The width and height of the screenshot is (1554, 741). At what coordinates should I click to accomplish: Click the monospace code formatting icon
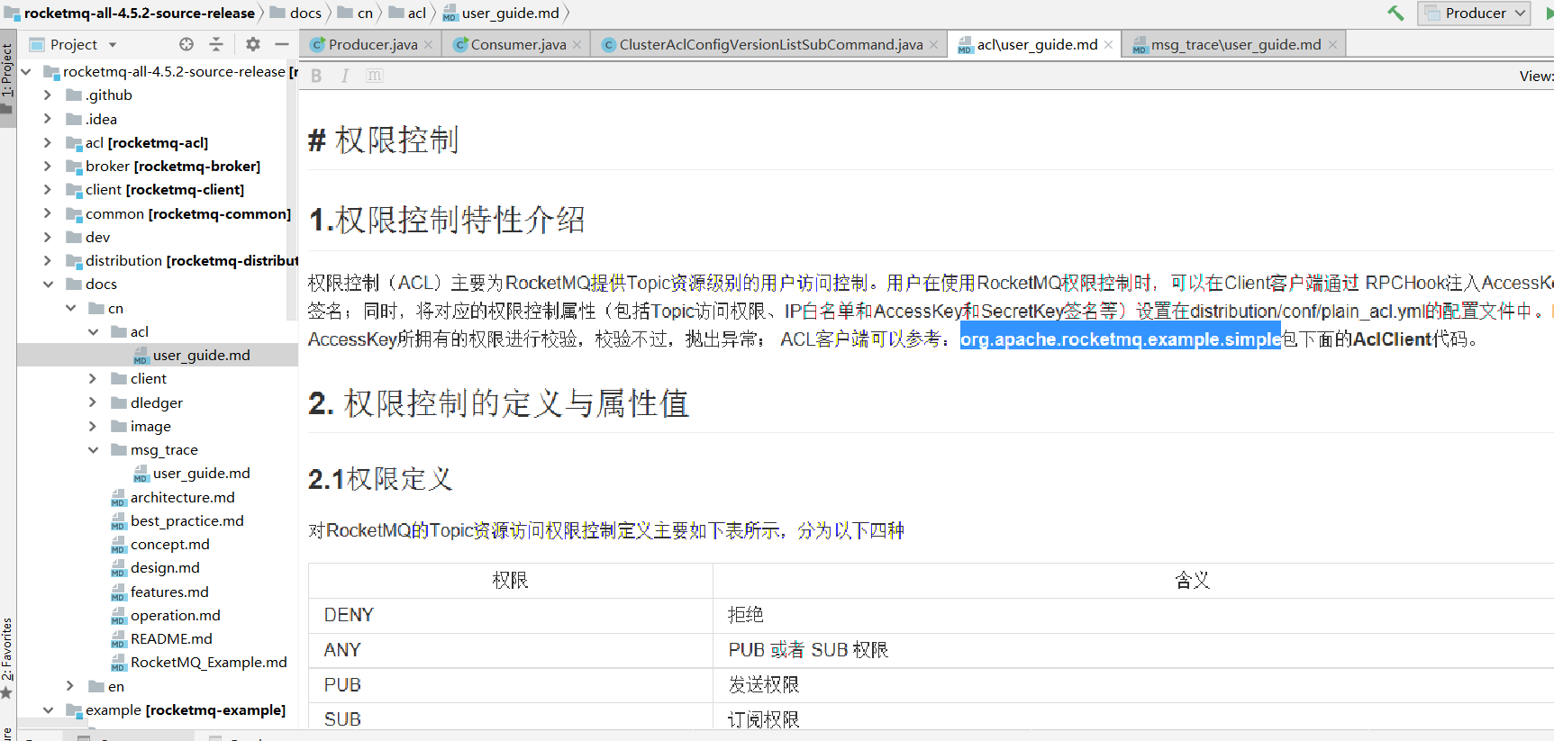[374, 76]
